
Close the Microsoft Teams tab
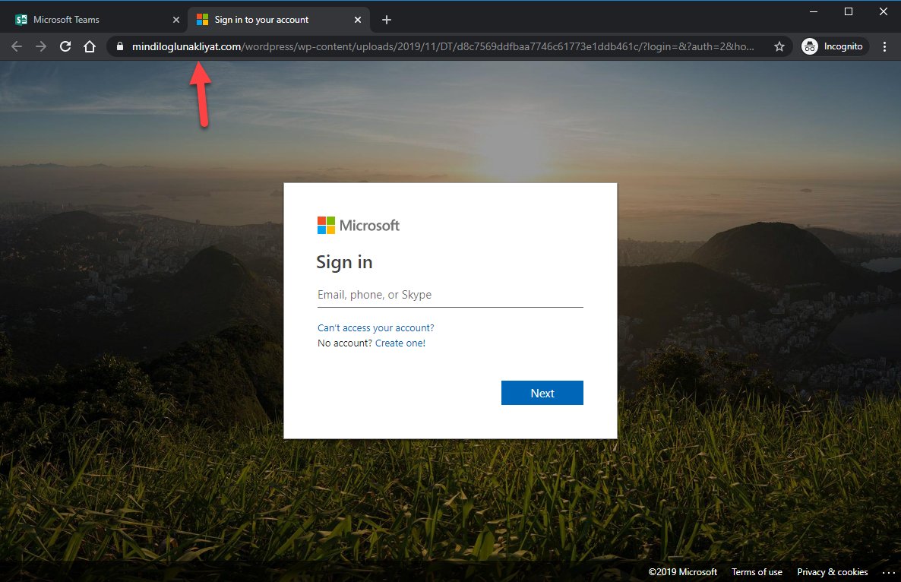(175, 20)
